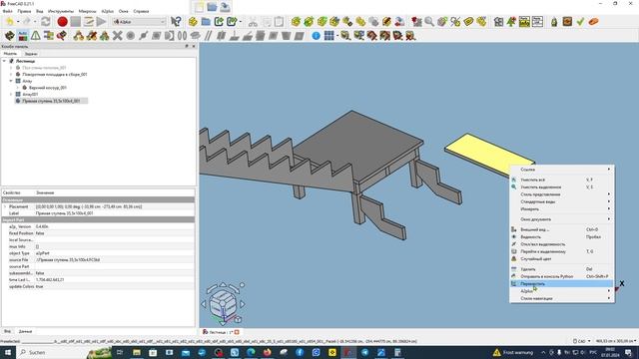Expand the Array001 tree node
This screenshot has width=639, height=359.
pos(11,94)
